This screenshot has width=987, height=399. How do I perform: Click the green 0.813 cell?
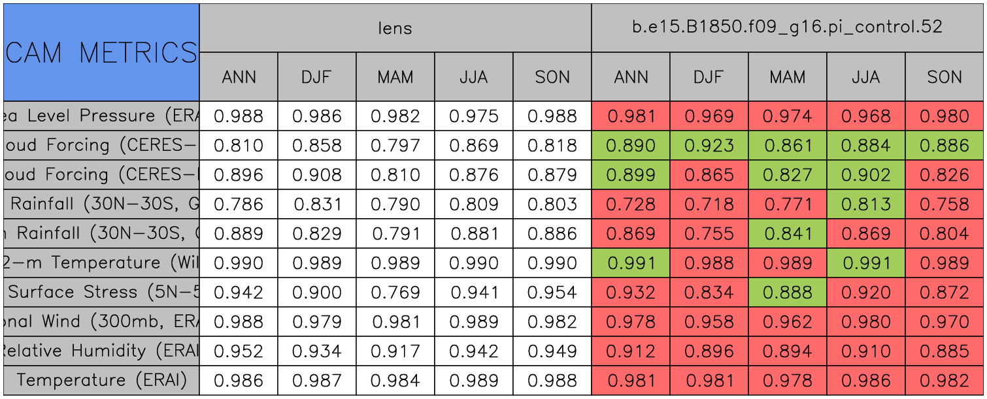tap(865, 204)
